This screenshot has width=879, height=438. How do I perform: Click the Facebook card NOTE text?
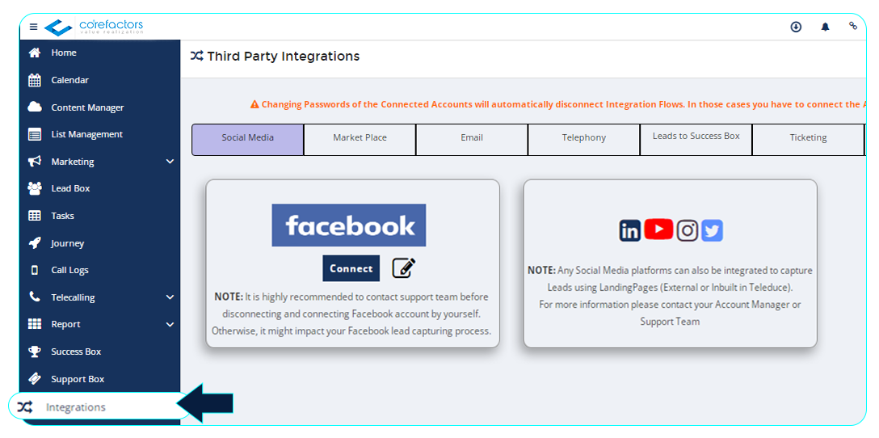(351, 314)
